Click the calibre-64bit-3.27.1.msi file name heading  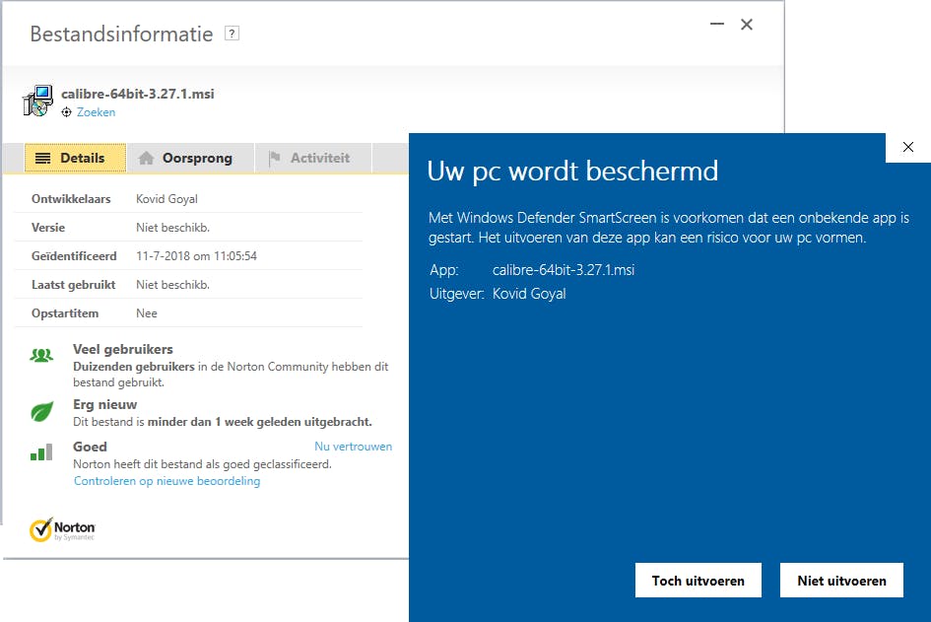(x=137, y=95)
